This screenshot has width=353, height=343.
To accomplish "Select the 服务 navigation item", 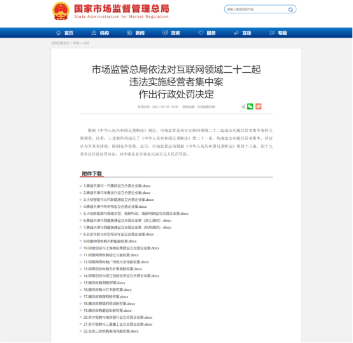I will (207, 33).
